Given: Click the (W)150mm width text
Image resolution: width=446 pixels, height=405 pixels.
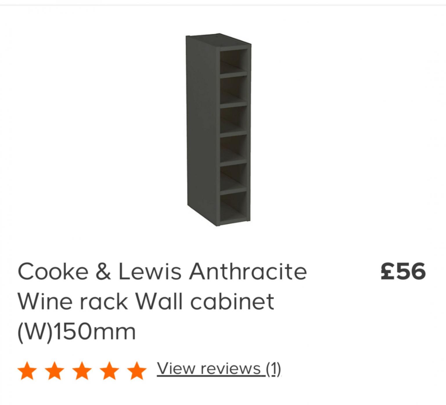Looking at the screenshot, I should (x=77, y=332).
